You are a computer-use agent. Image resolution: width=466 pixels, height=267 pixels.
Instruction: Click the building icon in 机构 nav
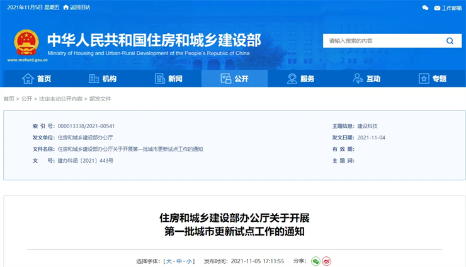click(94, 79)
